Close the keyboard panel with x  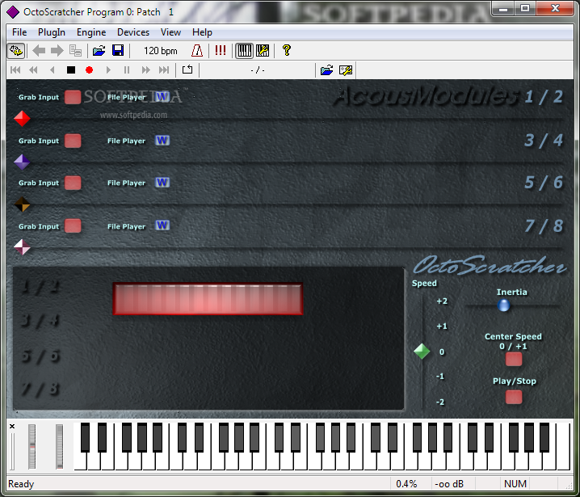point(12,427)
